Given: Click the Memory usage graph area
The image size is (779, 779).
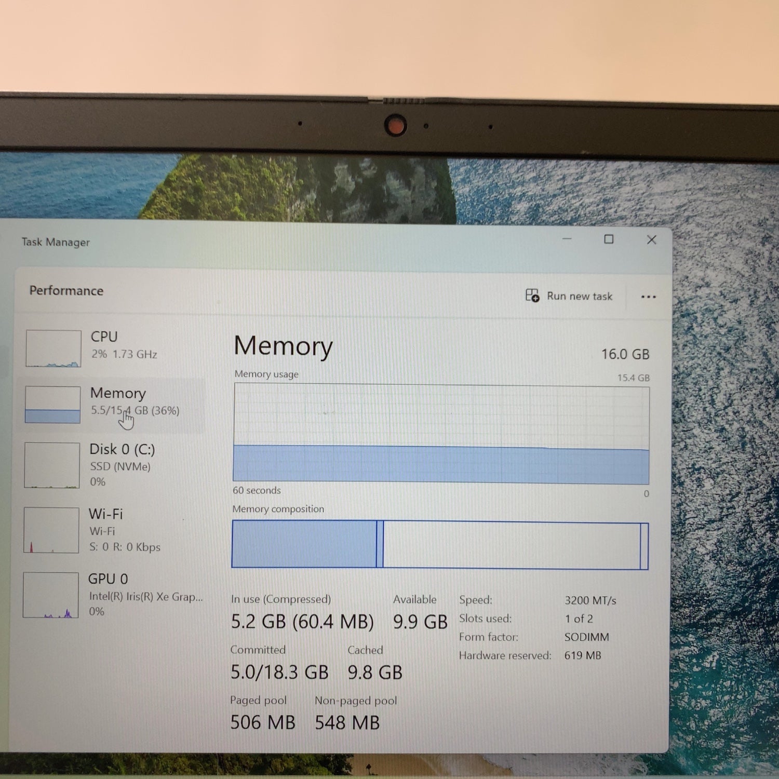Looking at the screenshot, I should [441, 434].
